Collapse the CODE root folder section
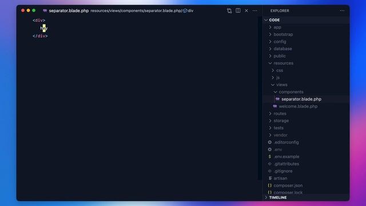Viewport: 366px width, 206px height. point(306,20)
